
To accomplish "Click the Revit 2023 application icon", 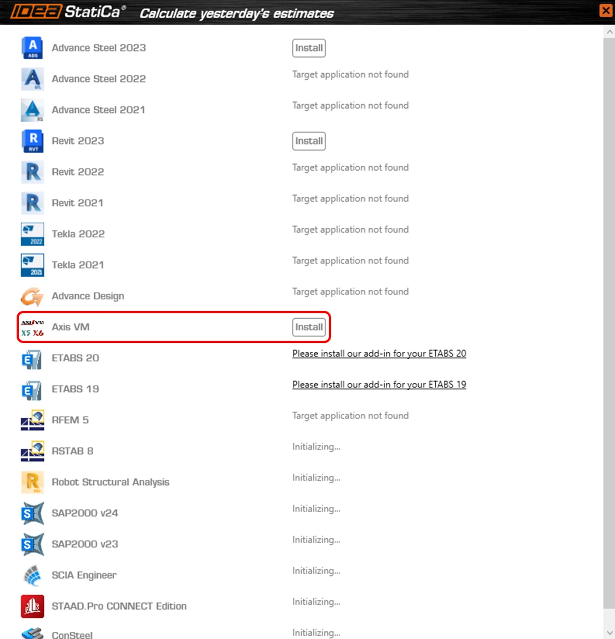I will tap(32, 141).
